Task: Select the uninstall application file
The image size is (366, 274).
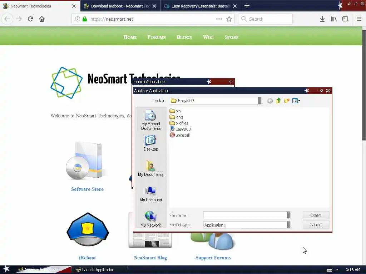Action: 180,135
